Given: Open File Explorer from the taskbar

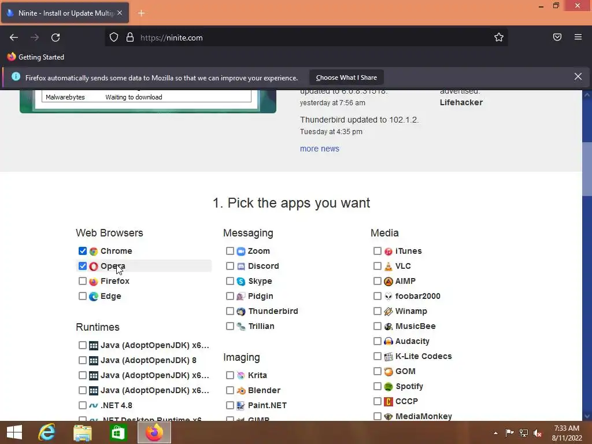Looking at the screenshot, I should pyautogui.click(x=82, y=432).
